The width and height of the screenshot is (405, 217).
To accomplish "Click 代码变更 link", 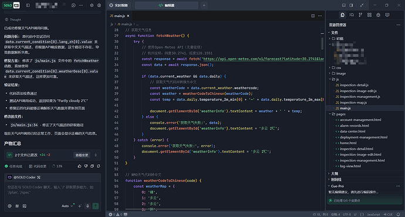I will (38, 167).
